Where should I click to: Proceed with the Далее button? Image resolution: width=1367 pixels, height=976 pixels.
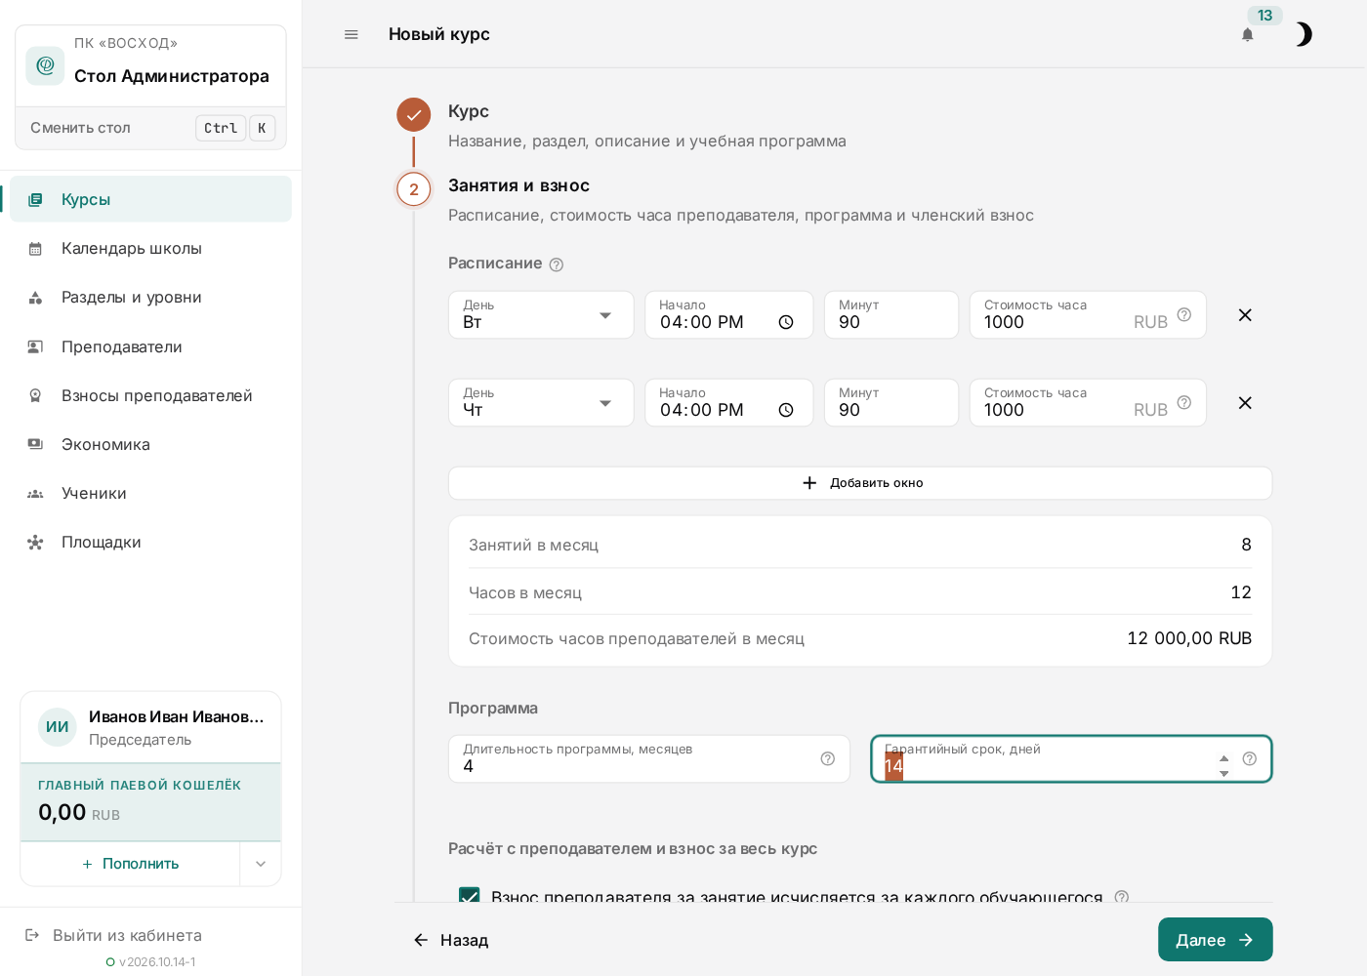1216,940
